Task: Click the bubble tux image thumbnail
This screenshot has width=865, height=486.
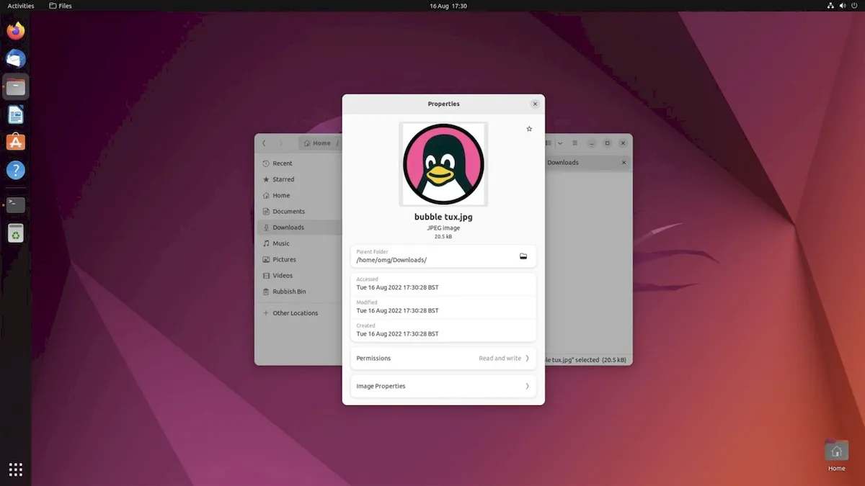Action: click(443, 164)
